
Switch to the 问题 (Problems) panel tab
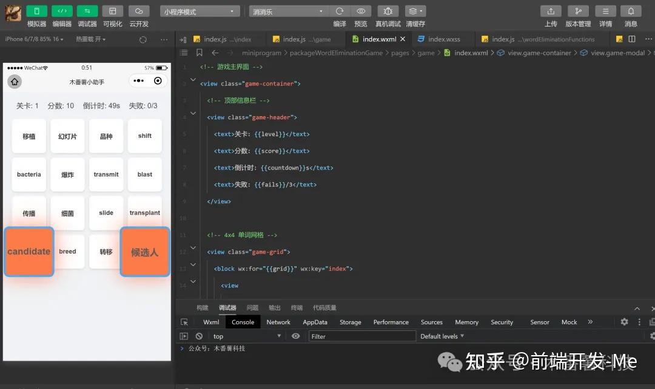point(252,308)
